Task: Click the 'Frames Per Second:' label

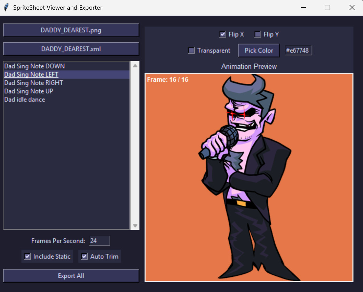Action: click(x=58, y=241)
